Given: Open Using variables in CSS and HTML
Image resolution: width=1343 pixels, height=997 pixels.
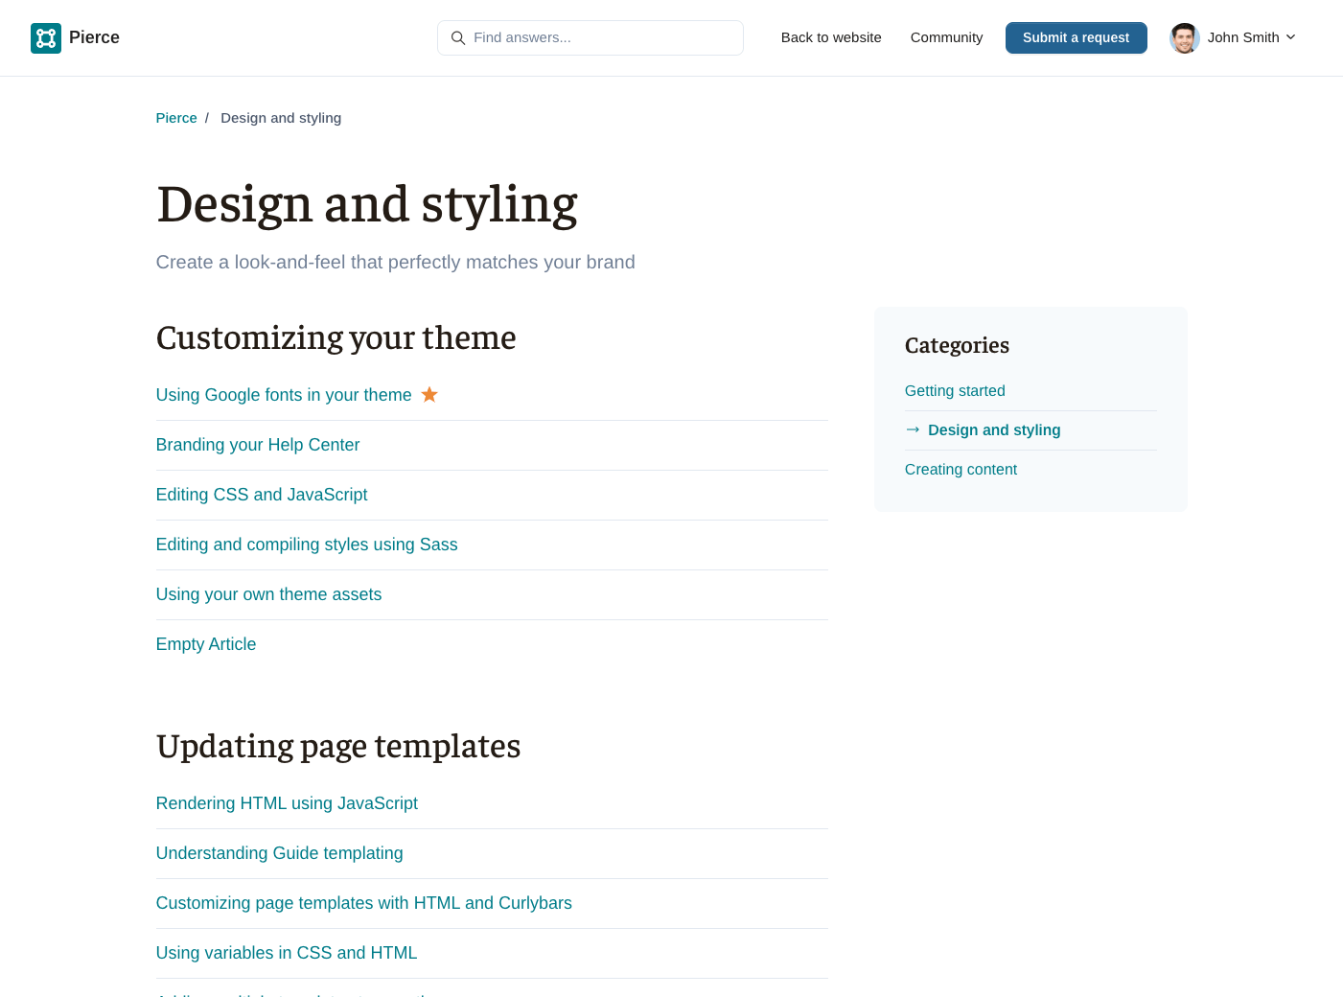Looking at the screenshot, I should tap(287, 953).
